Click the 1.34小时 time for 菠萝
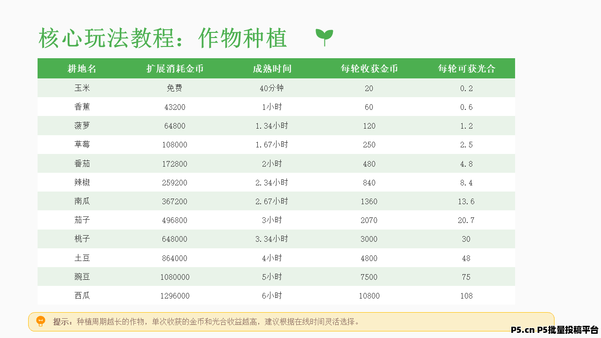 click(x=272, y=126)
